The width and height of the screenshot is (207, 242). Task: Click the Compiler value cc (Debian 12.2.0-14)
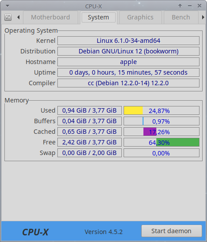[128, 83]
